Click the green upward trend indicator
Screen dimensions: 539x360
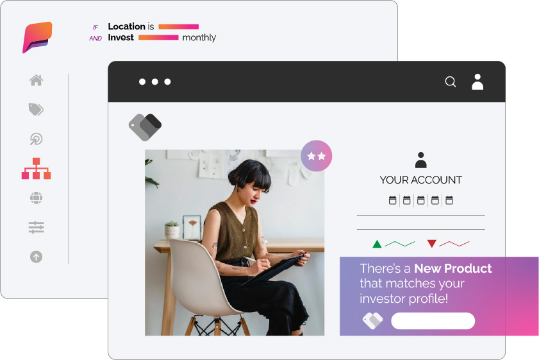click(394, 244)
